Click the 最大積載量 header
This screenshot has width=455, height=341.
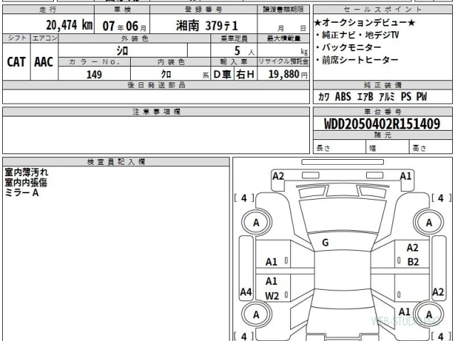click(284, 38)
